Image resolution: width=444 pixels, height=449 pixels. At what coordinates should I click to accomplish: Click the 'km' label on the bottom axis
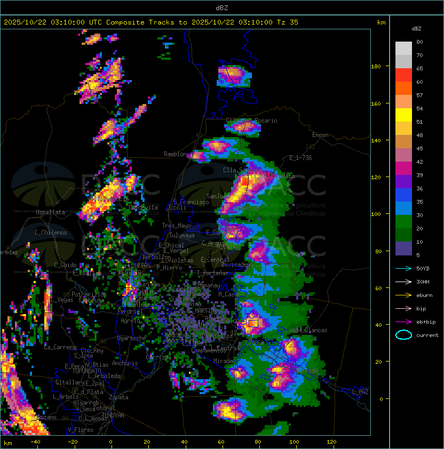point(8,443)
